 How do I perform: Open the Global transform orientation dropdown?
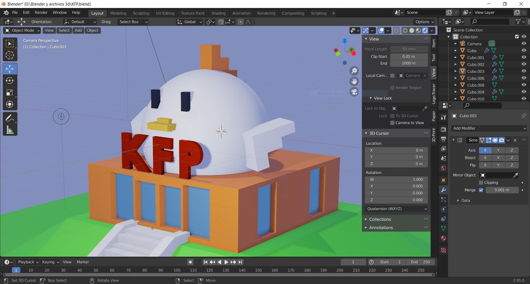point(189,22)
